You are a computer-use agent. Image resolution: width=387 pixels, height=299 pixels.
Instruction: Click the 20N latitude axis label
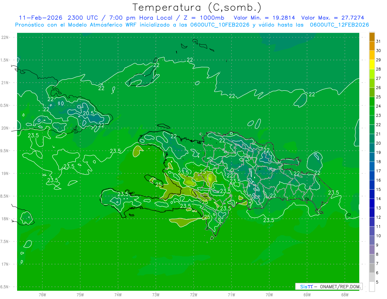tap(5, 128)
